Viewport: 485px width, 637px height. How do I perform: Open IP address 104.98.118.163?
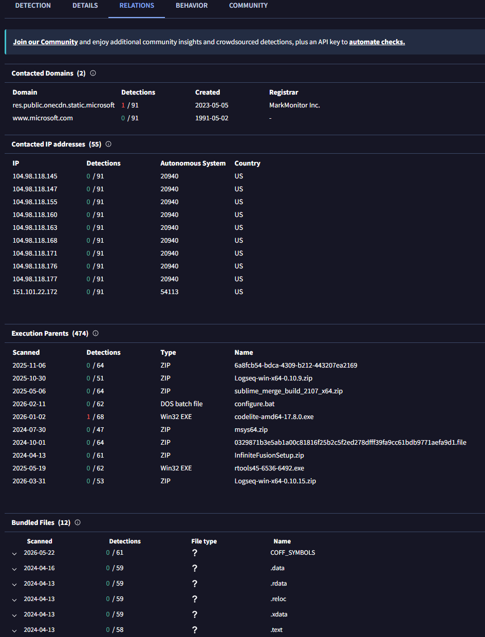point(35,227)
